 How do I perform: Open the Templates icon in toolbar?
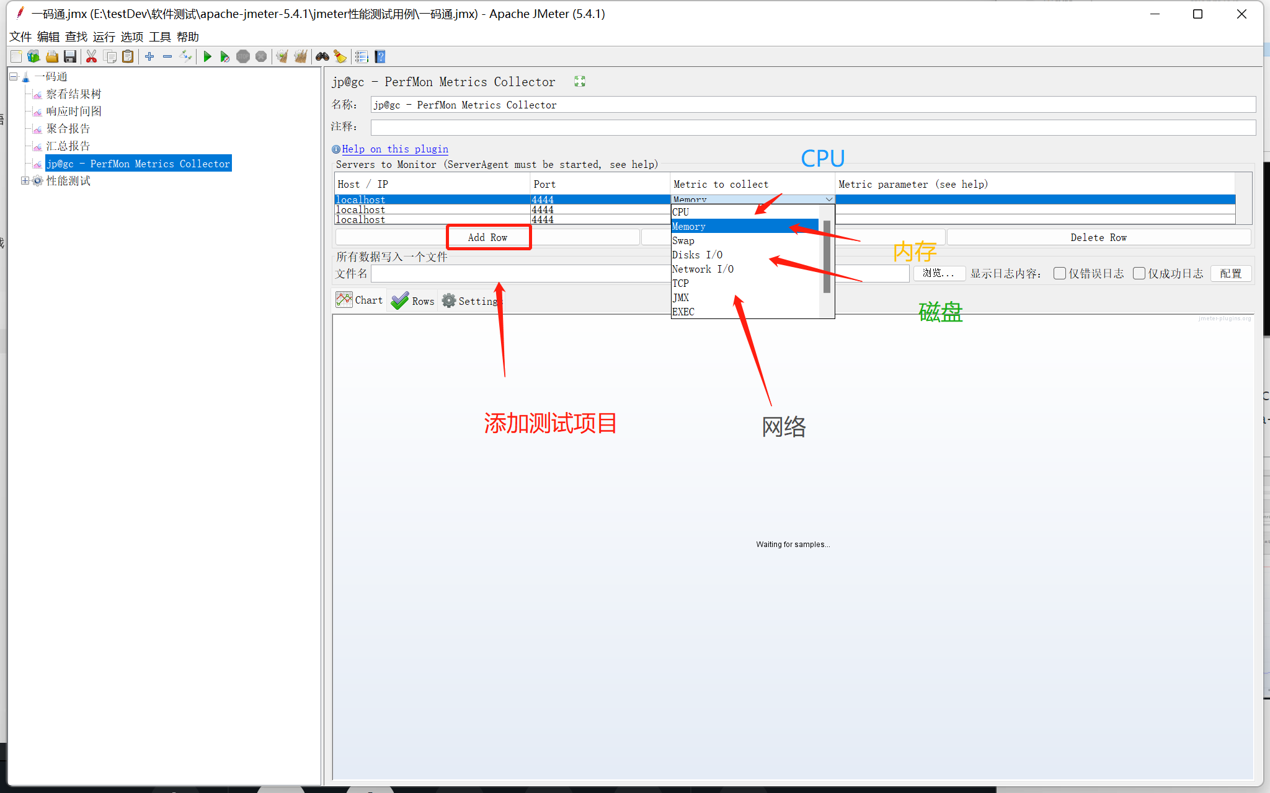[33, 57]
